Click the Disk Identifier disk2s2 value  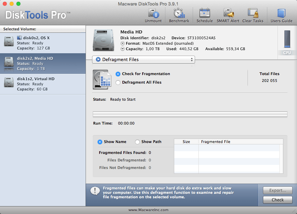click(158, 38)
